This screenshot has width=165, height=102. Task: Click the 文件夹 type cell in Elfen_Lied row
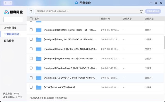(148, 40)
